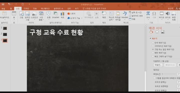Open the File (파일) tab
This screenshot has height=93, width=180.
tap(3, 9)
